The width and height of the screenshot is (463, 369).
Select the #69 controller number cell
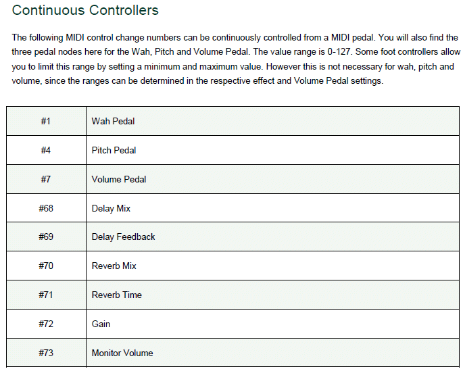click(46, 237)
